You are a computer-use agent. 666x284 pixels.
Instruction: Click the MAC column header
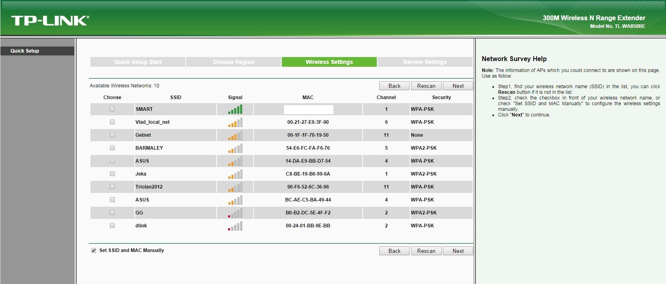(308, 97)
